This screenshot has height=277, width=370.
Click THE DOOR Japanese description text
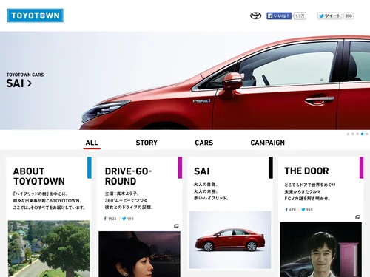click(x=310, y=191)
